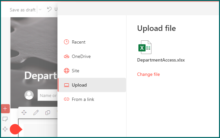Click the Excel file icon for DepartmentAccess.xlsx

145,47
